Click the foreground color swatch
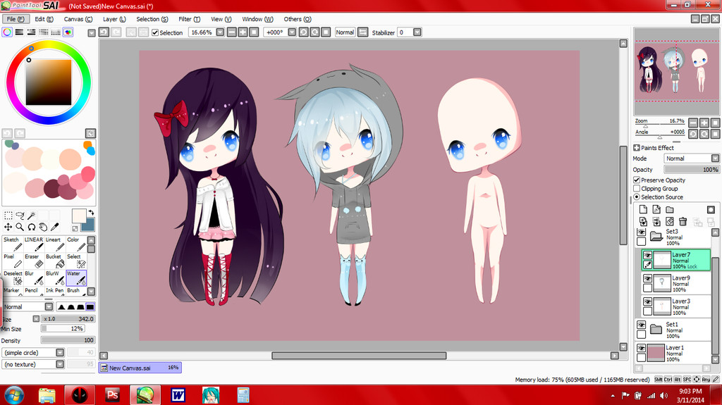Screen dimensions: 722x405 [x=79, y=216]
